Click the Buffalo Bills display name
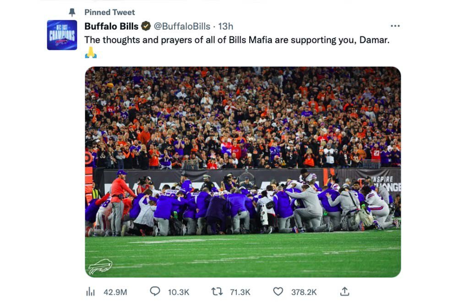This screenshot has width=458, height=305. click(111, 26)
